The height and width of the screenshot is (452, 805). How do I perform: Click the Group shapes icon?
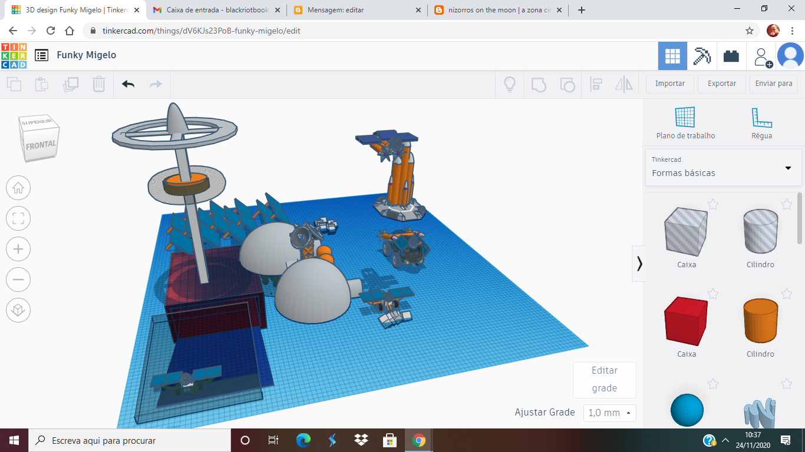[x=539, y=84]
